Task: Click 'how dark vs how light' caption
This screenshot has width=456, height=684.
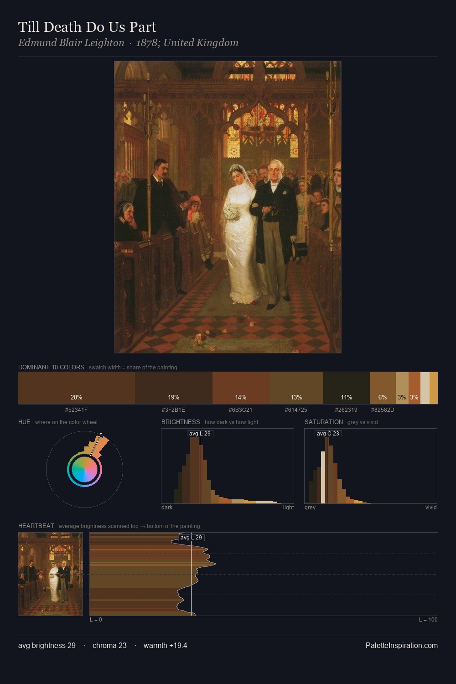Action: pos(231,422)
